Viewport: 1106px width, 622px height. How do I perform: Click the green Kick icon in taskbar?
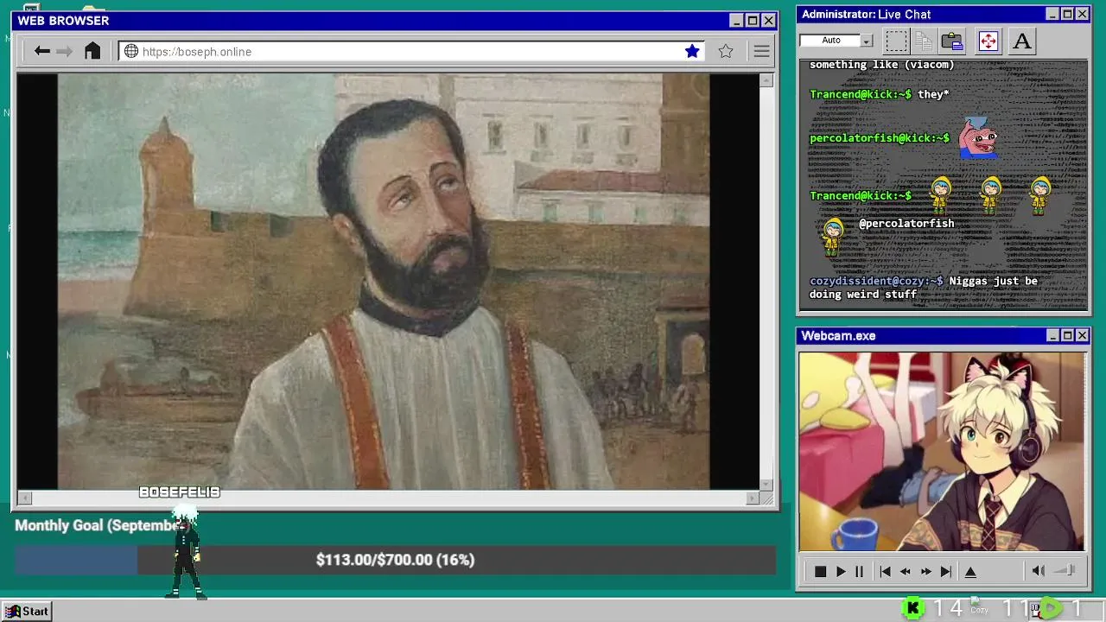[x=912, y=609]
